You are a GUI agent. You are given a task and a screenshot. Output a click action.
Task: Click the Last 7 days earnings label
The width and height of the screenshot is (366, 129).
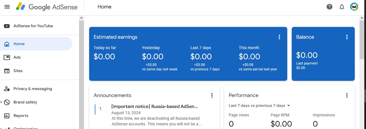201,48
